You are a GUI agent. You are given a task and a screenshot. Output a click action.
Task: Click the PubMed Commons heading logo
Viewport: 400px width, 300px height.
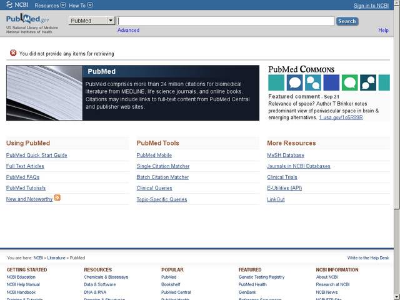(x=301, y=69)
